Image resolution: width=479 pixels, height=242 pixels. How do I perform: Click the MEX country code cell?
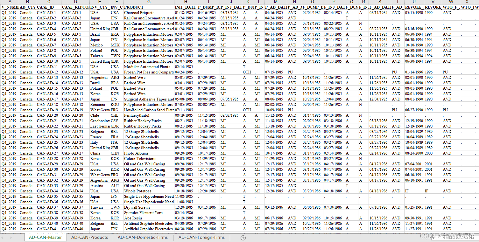point(116,45)
